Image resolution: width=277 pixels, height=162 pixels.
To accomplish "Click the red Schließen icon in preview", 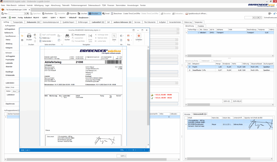I will (x=139, y=36).
